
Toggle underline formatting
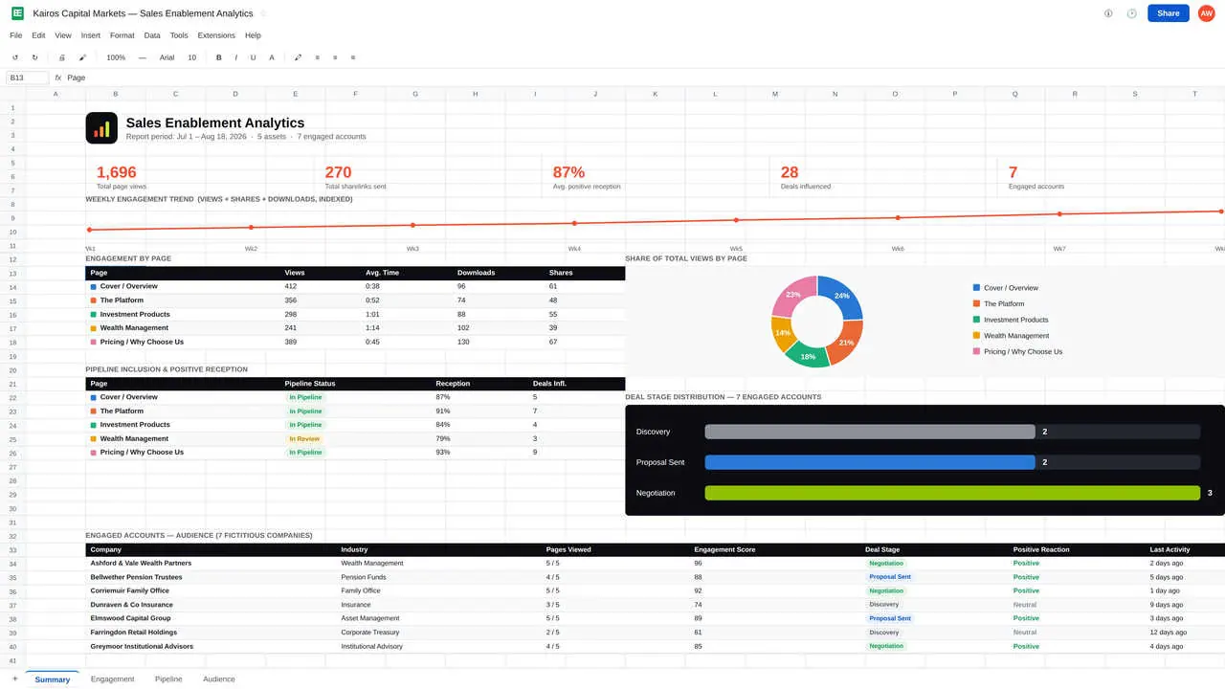pyautogui.click(x=253, y=57)
